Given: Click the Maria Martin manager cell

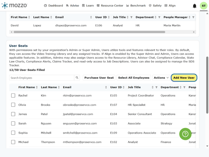Looking at the screenshot, I should click(x=172, y=25).
